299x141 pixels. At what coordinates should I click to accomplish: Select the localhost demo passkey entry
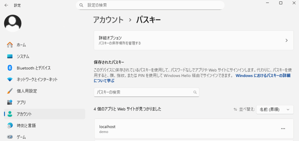175,129
